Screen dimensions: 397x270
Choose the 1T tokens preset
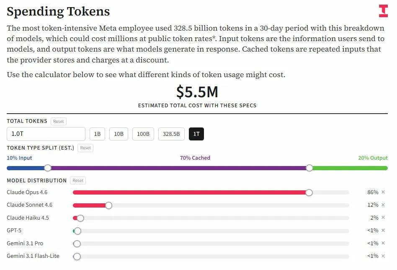(196, 134)
